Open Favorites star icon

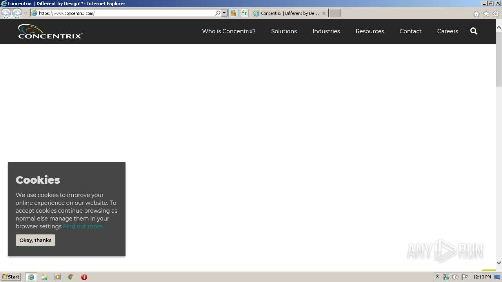pos(486,14)
